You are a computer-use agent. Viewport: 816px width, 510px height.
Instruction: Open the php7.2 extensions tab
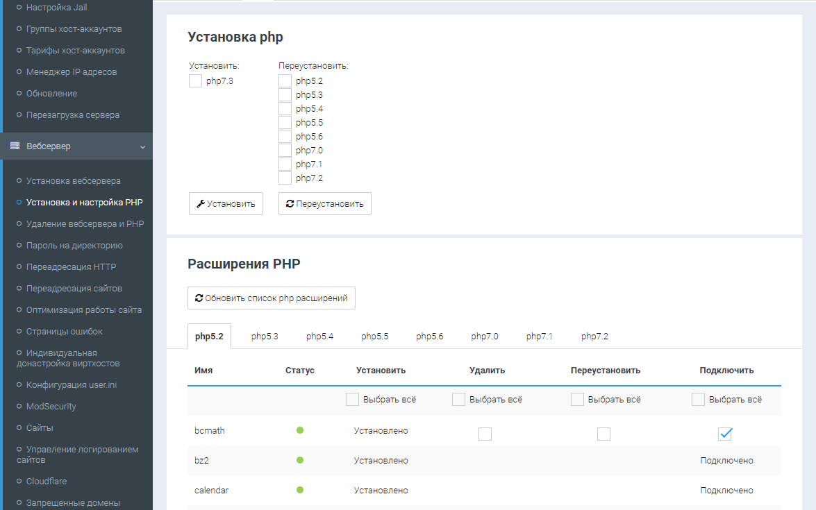[x=593, y=336]
